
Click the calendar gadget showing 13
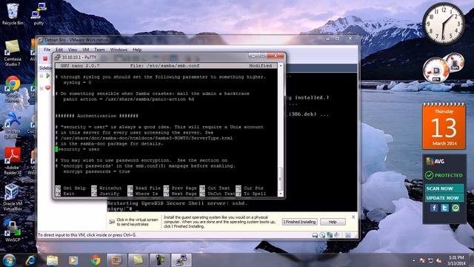[x=444, y=126]
